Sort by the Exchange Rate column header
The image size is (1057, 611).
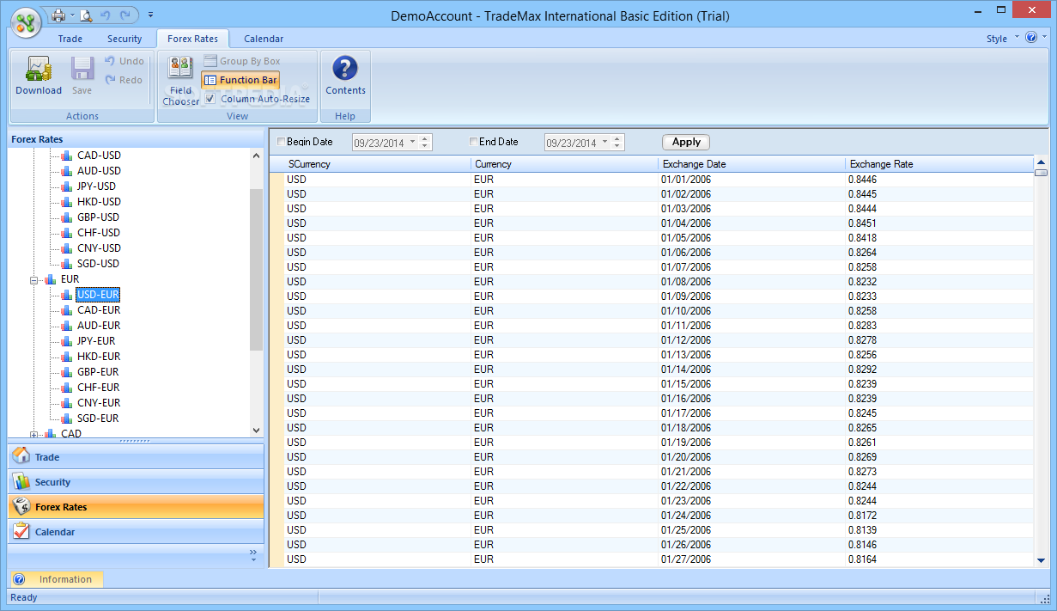(x=939, y=164)
